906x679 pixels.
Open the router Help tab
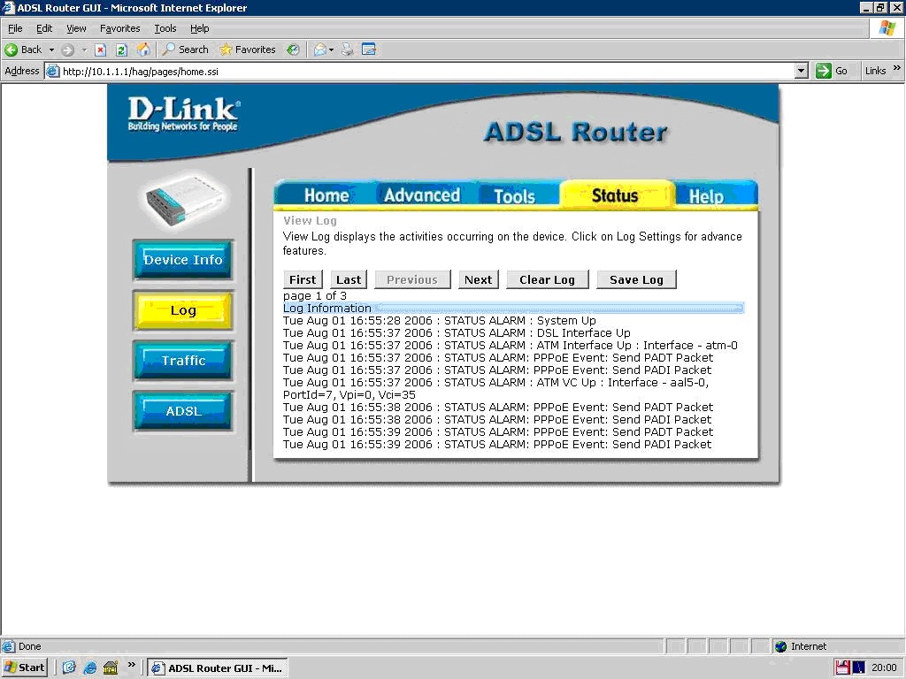point(706,196)
